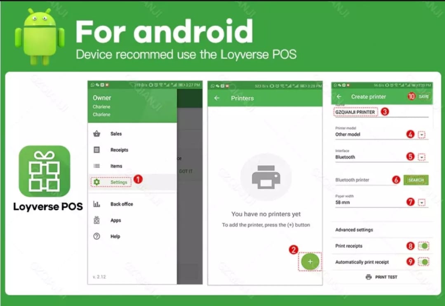Expand the Interface dropdown arrow

422,157
